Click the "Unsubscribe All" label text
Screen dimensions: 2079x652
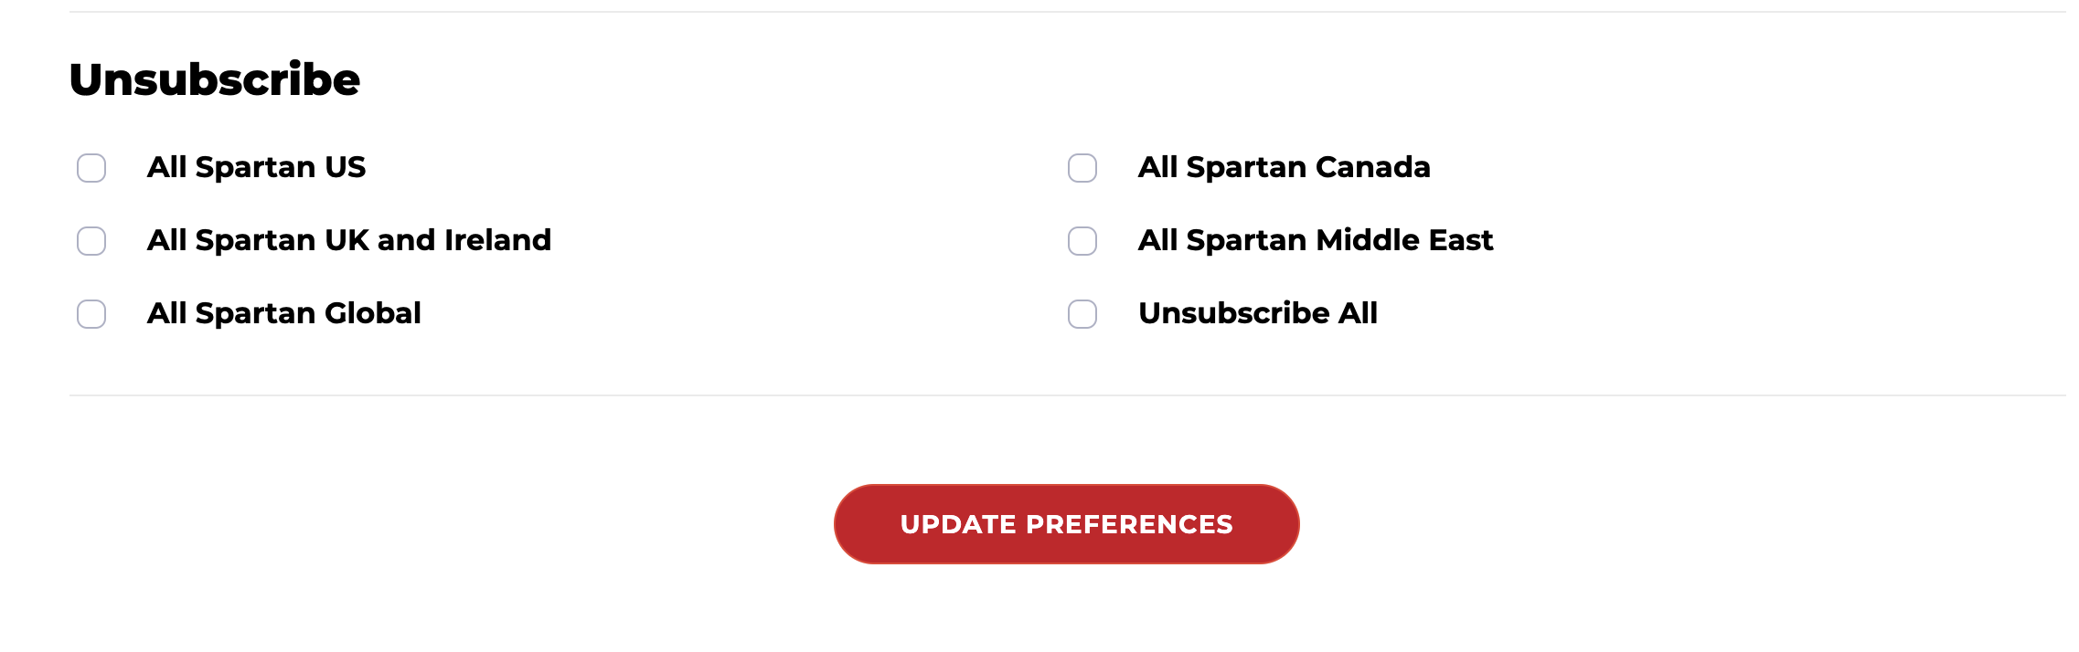[1257, 313]
